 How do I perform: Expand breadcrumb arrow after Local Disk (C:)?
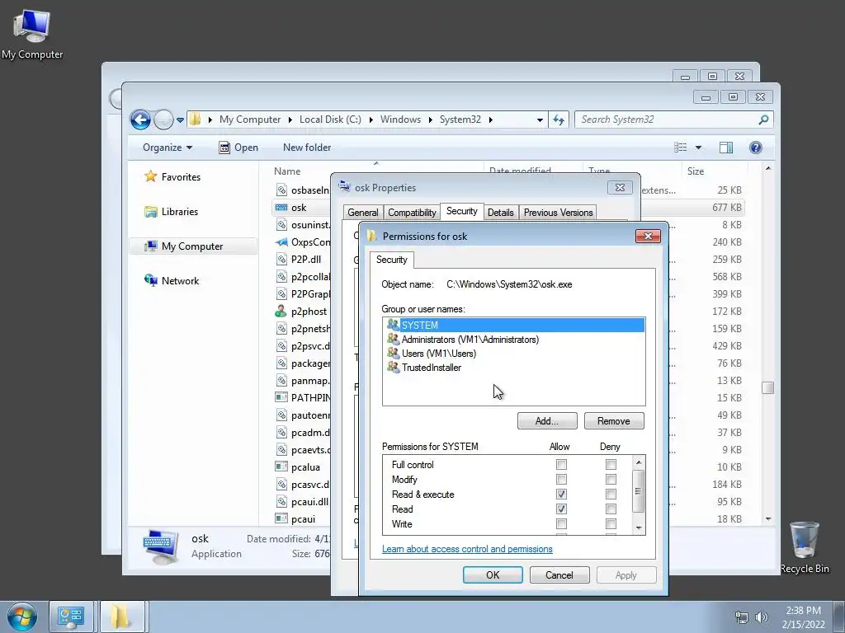[x=371, y=120]
